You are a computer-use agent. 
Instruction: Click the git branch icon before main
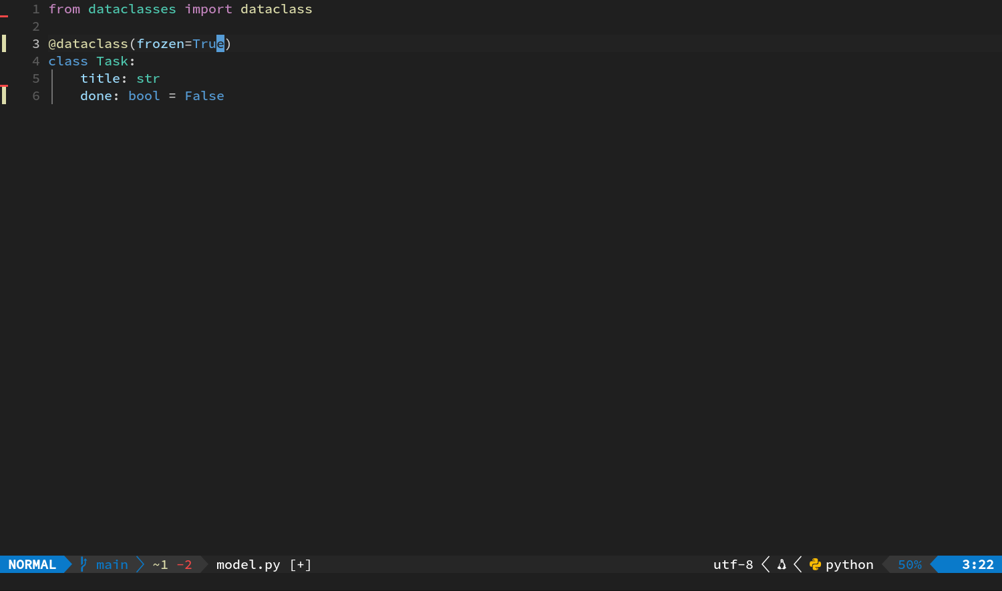pos(83,564)
